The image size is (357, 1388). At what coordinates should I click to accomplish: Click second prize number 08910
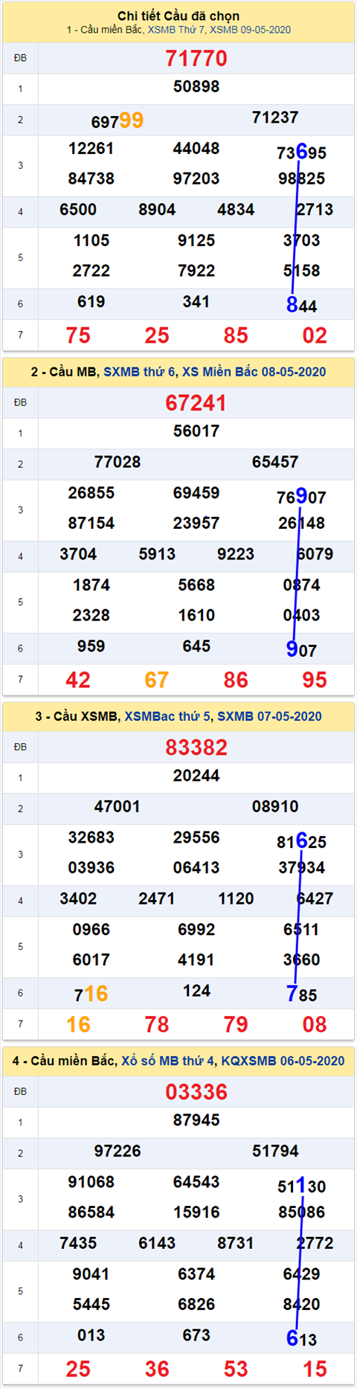[x=275, y=806]
